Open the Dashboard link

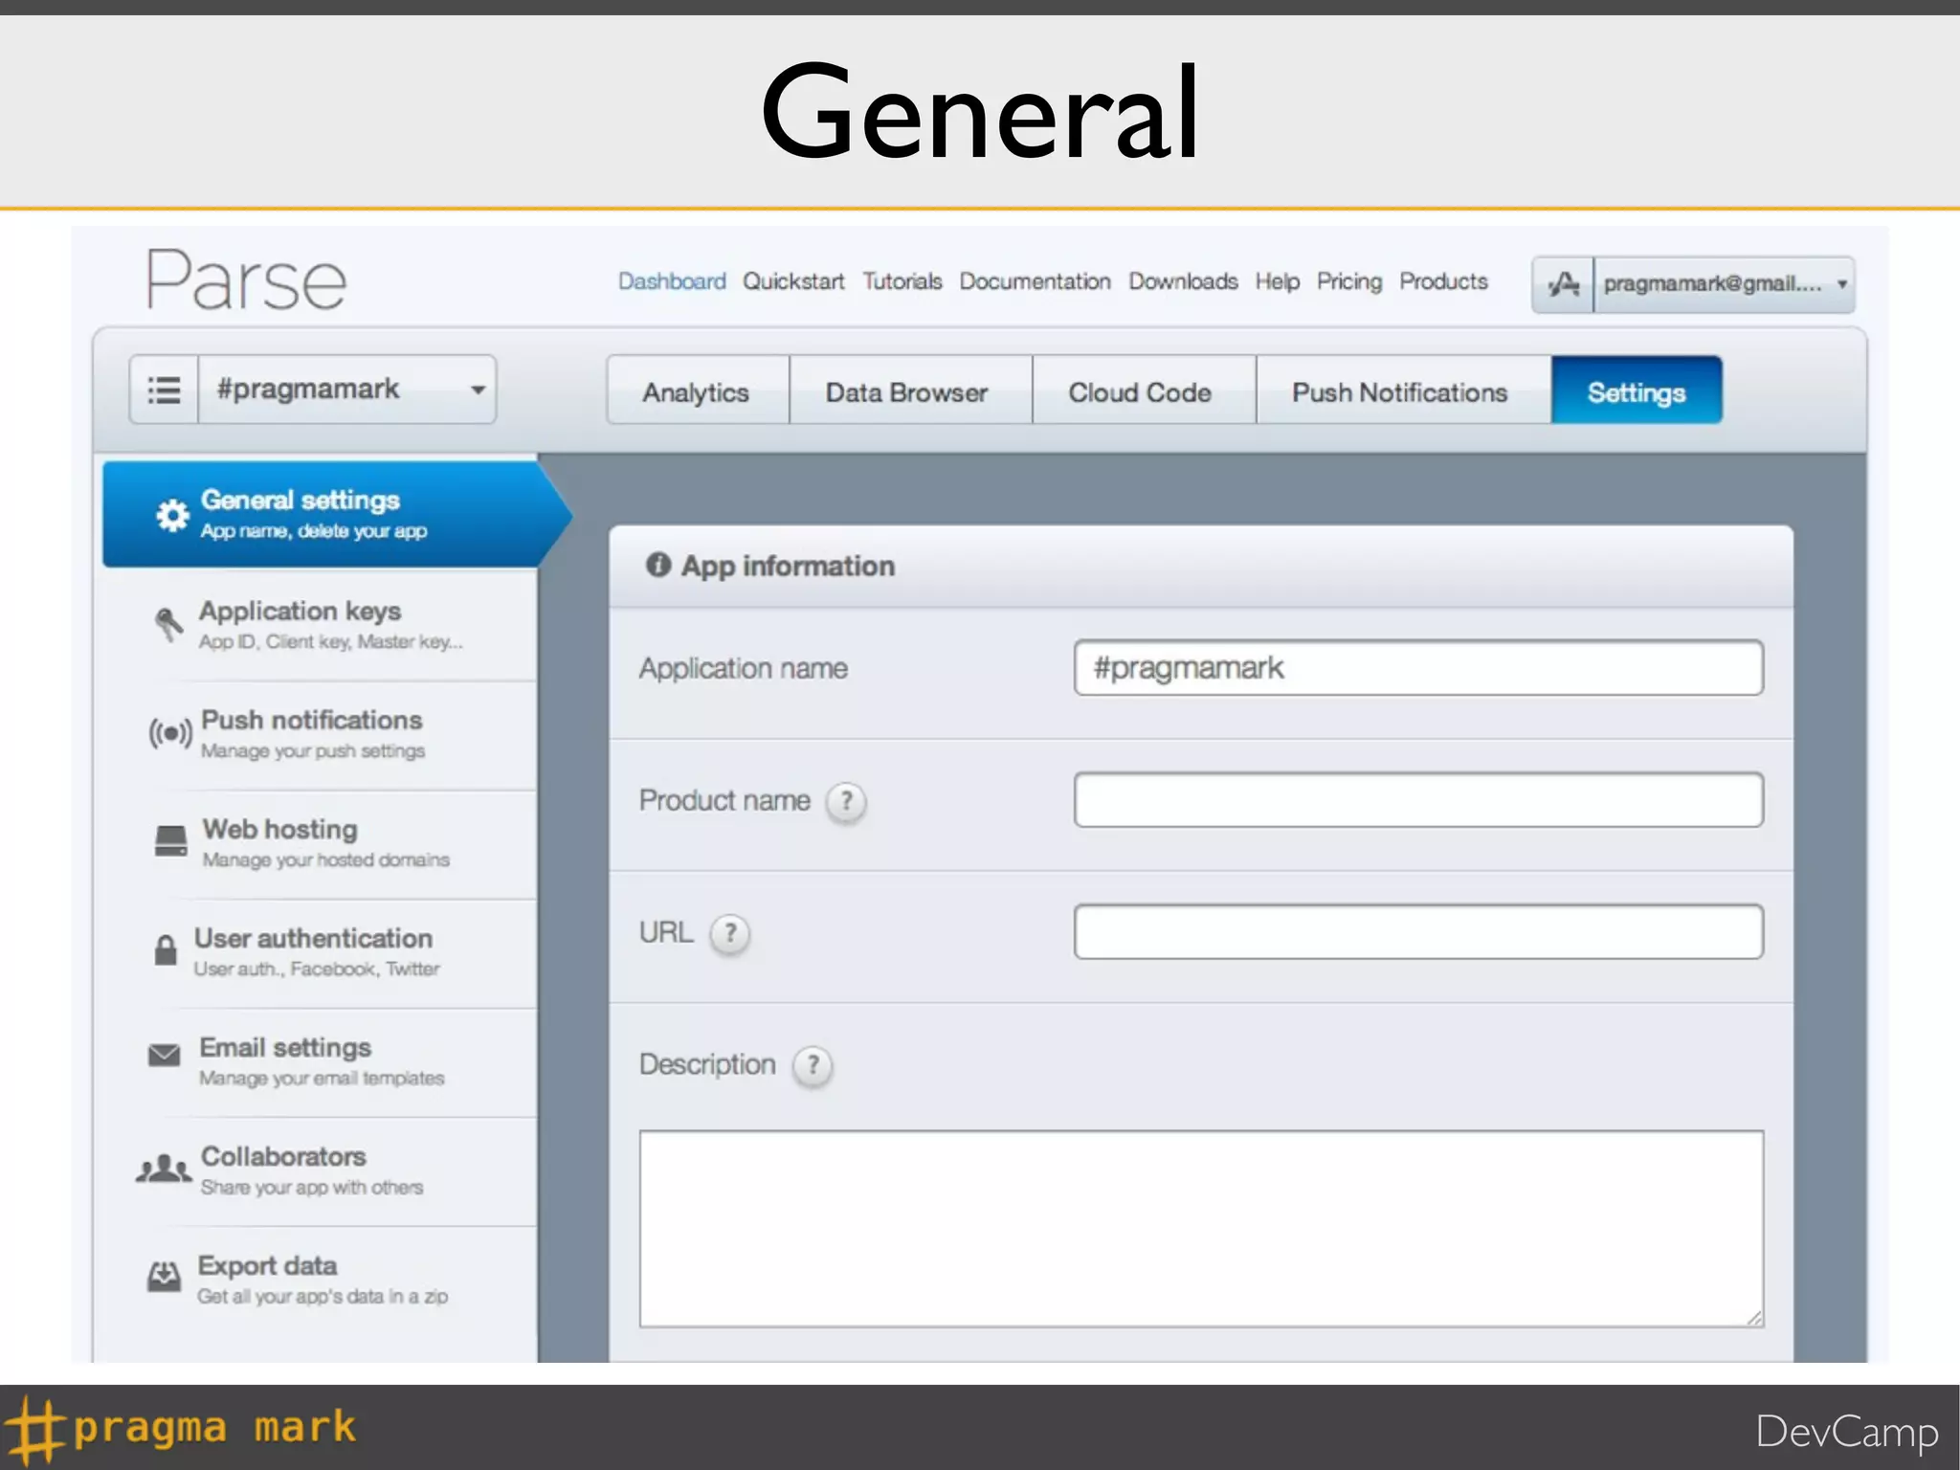tap(672, 281)
